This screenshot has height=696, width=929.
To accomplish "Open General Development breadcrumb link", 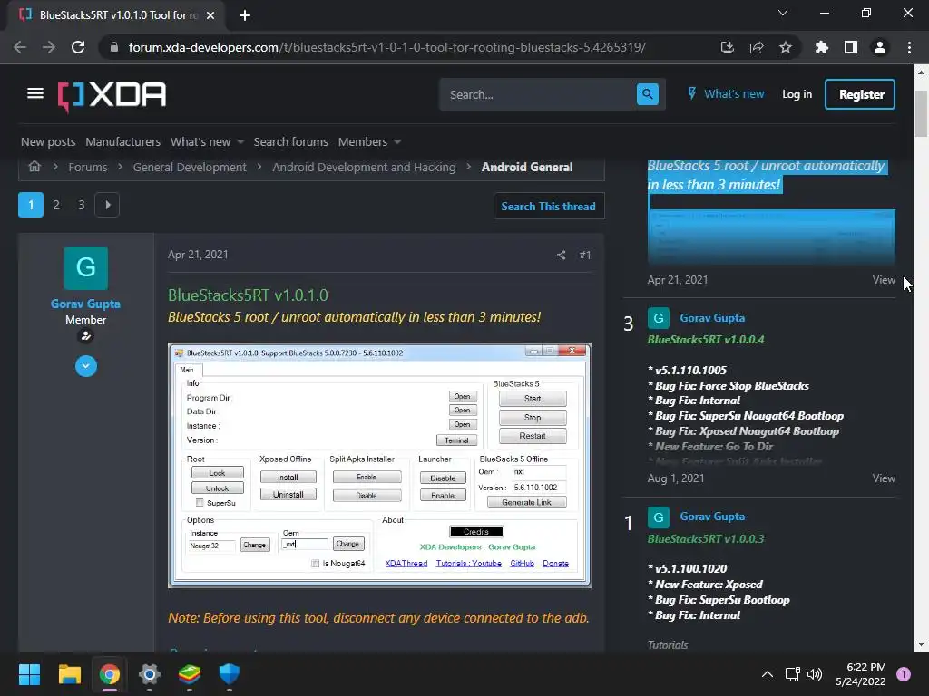I will 190,167.
